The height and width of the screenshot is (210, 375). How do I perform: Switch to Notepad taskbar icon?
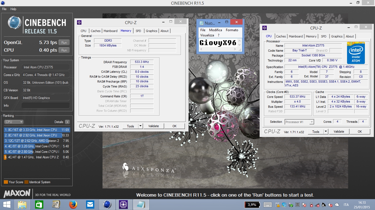[x=141, y=205]
